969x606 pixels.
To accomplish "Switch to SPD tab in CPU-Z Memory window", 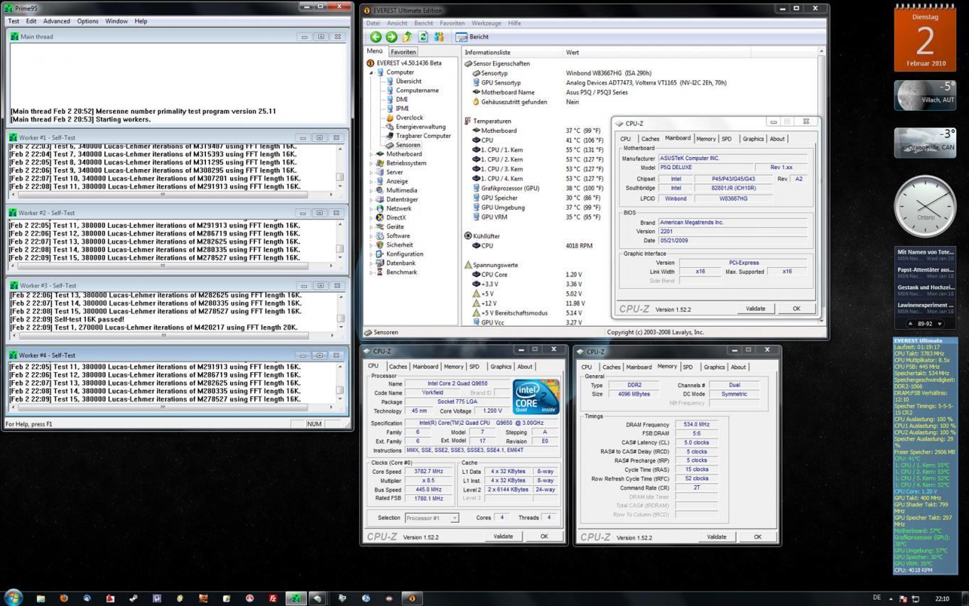I will pos(688,367).
